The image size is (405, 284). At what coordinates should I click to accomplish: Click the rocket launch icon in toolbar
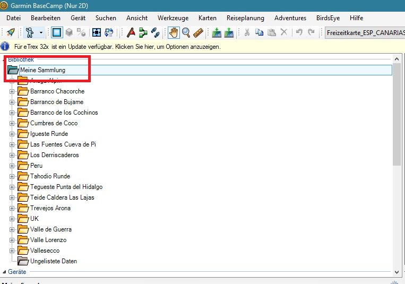click(x=11, y=32)
